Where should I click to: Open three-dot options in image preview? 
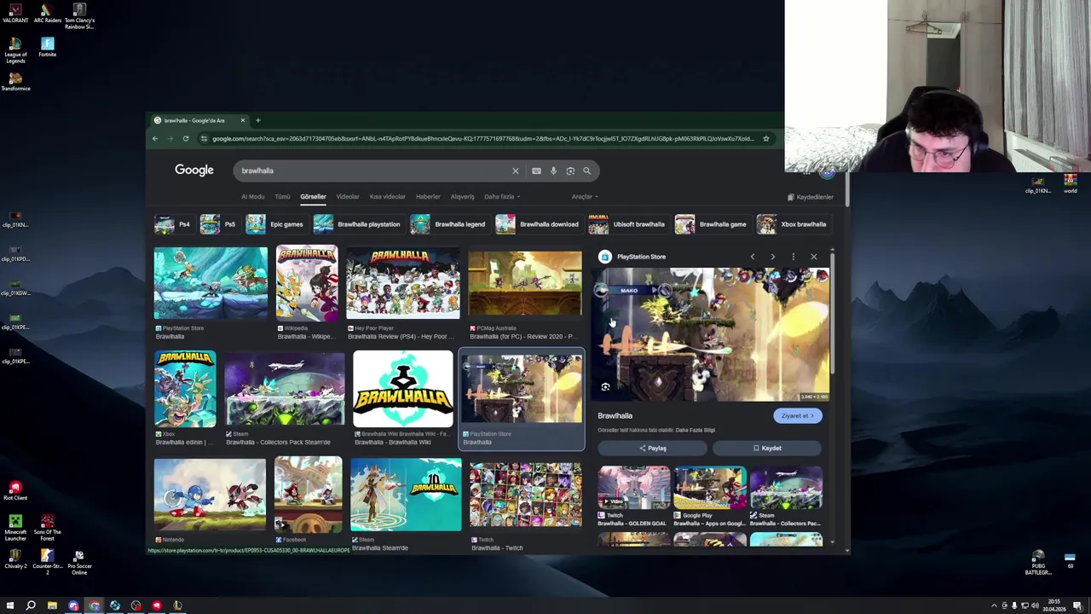[793, 257]
